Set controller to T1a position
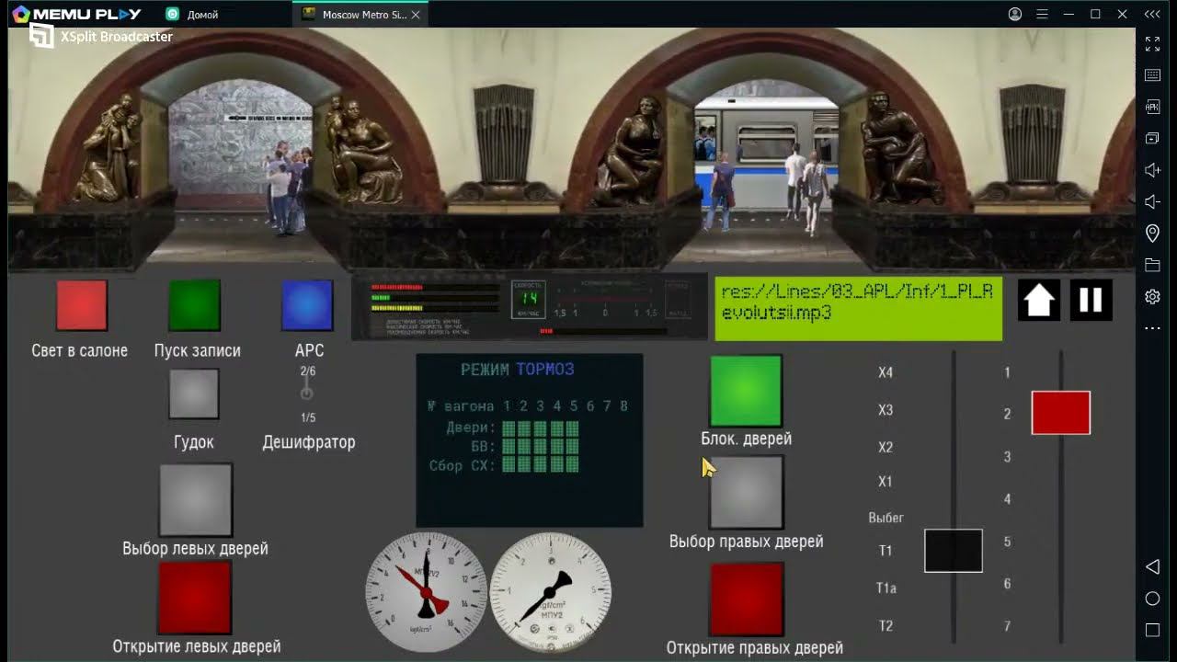 (x=886, y=588)
